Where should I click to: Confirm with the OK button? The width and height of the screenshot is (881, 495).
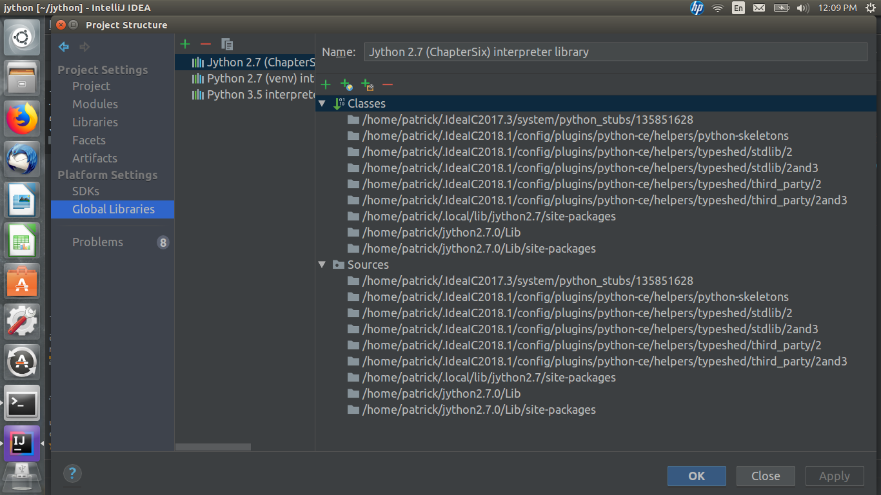pos(697,476)
